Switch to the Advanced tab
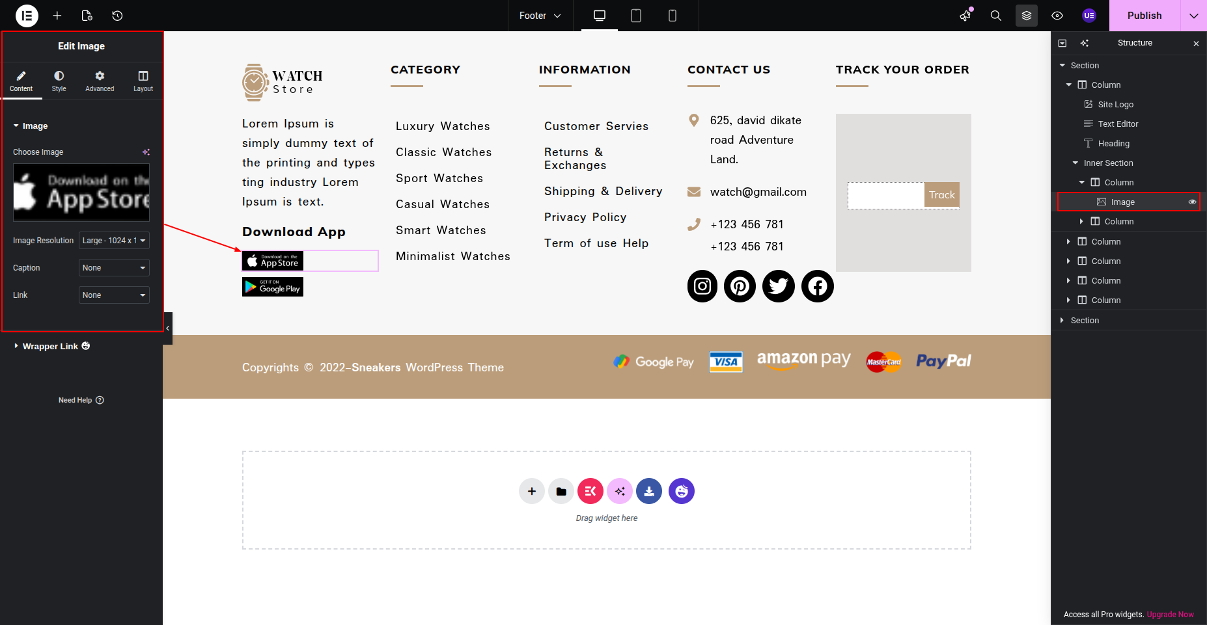This screenshot has height=625, width=1207. pyautogui.click(x=100, y=81)
